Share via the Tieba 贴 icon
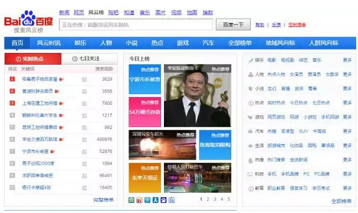358x213 pixels. tap(172, 200)
